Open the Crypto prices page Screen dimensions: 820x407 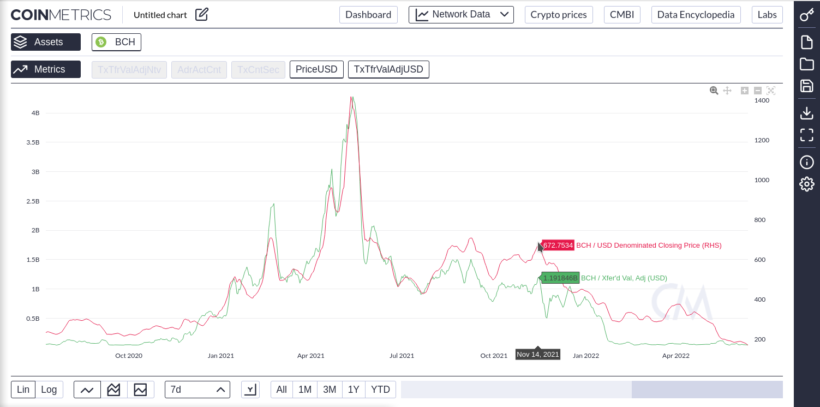pos(559,15)
